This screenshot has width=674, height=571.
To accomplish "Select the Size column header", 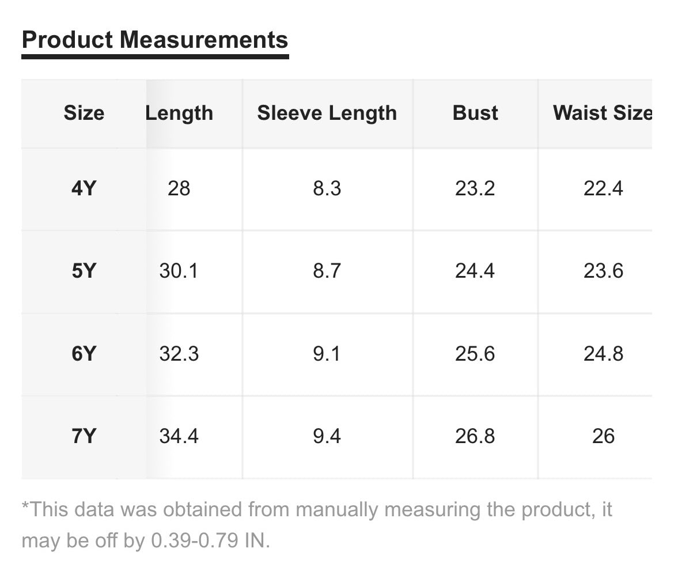I will click(x=84, y=113).
